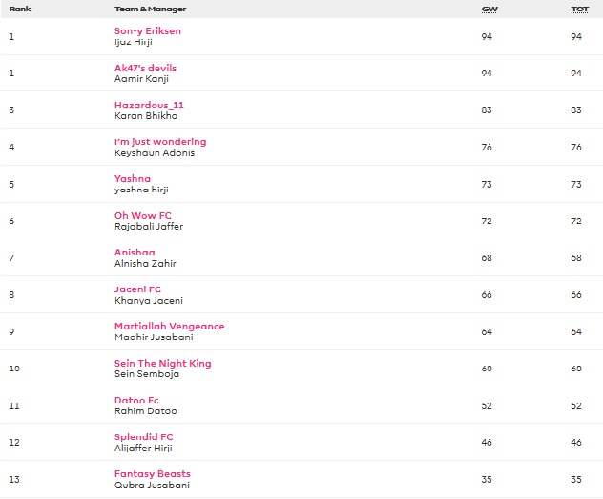
Task: Click the Team & Manager column header
Action: [150, 9]
